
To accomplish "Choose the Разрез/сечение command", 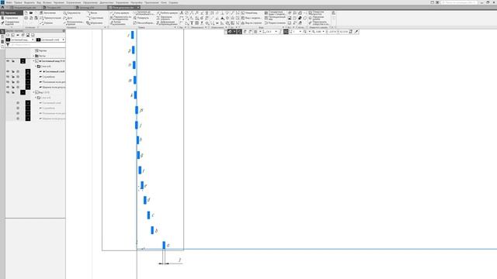I will 275,23.
